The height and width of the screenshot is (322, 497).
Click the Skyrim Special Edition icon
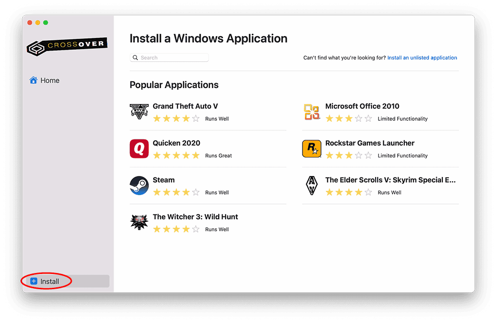point(312,185)
